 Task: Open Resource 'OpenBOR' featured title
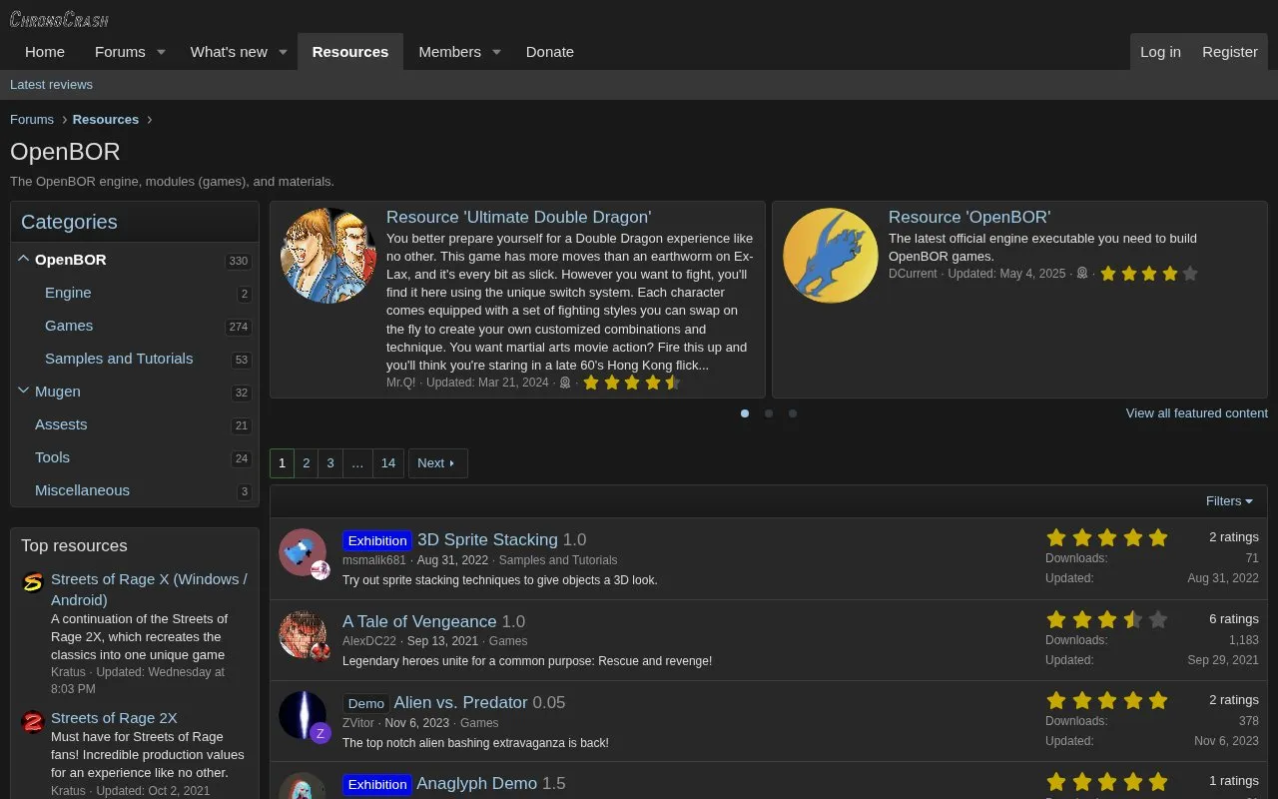click(969, 218)
